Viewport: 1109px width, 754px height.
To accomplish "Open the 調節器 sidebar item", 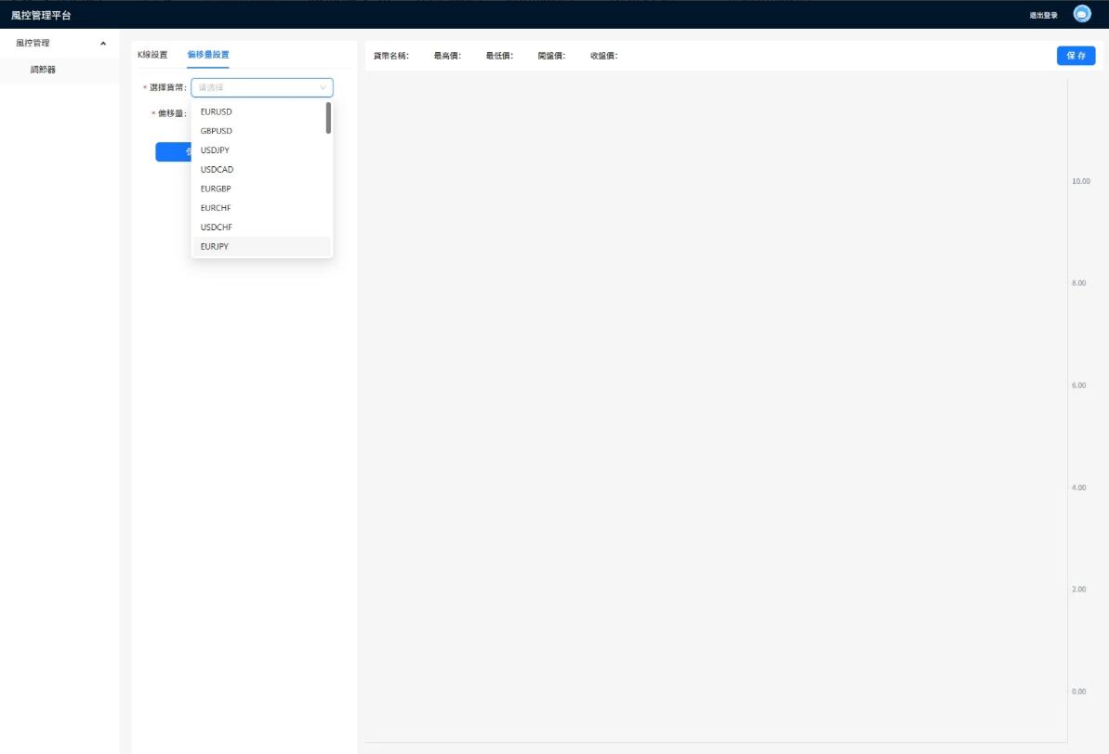I will pyautogui.click(x=43, y=70).
